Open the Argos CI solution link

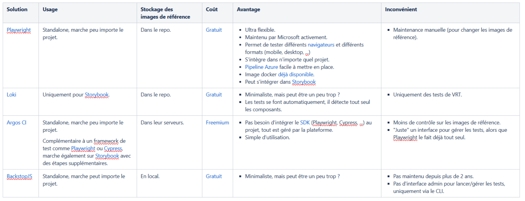pos(16,122)
